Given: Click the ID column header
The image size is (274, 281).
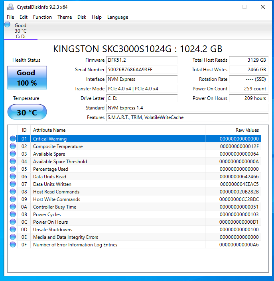Looking at the screenshot, I should (x=24, y=130).
